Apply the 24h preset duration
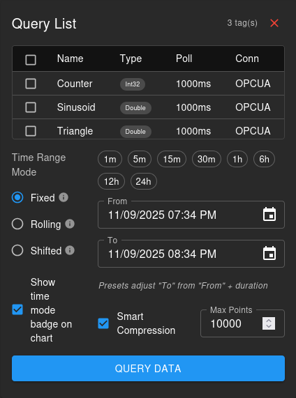This screenshot has width=296, height=398. (x=143, y=181)
